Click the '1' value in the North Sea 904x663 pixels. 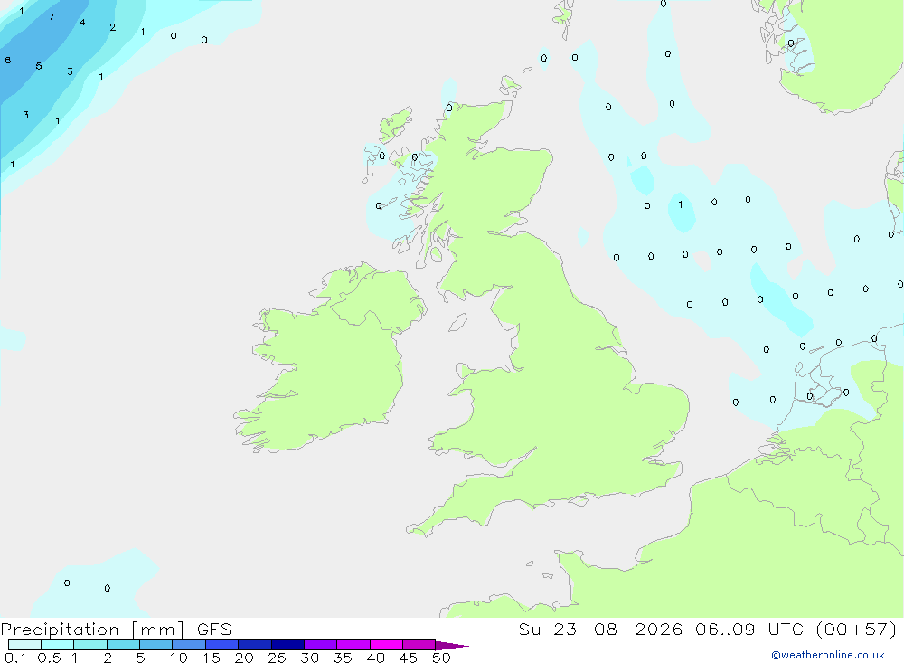(681, 204)
